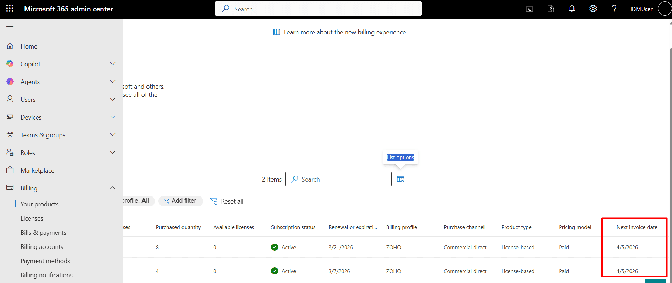
Task: Expand the Devices chevron
Action: (x=113, y=117)
